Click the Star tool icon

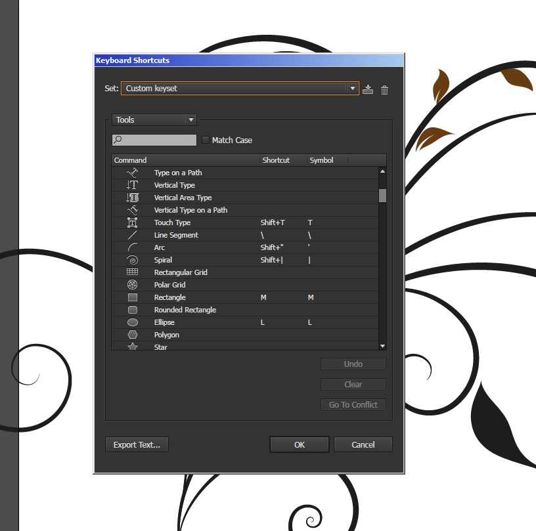132,347
